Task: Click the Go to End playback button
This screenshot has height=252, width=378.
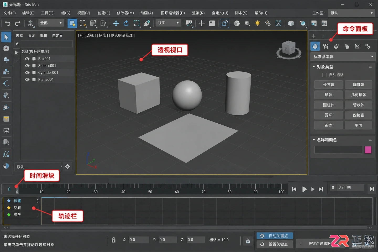Action: tap(321, 189)
